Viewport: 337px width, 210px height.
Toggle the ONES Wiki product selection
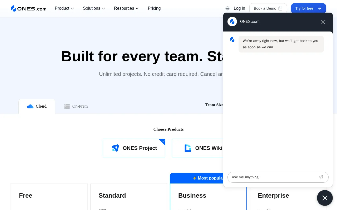pyautogui.click(x=198, y=148)
